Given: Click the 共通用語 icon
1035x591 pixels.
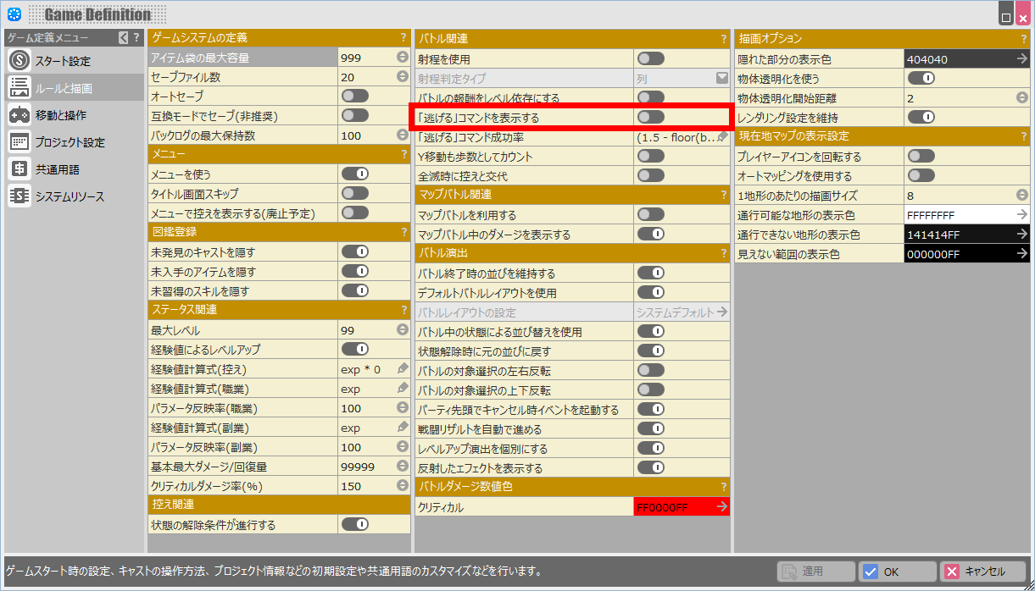Looking at the screenshot, I should tap(19, 169).
